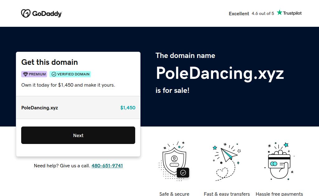Click the GoDaddy logo icon

[x=26, y=13]
